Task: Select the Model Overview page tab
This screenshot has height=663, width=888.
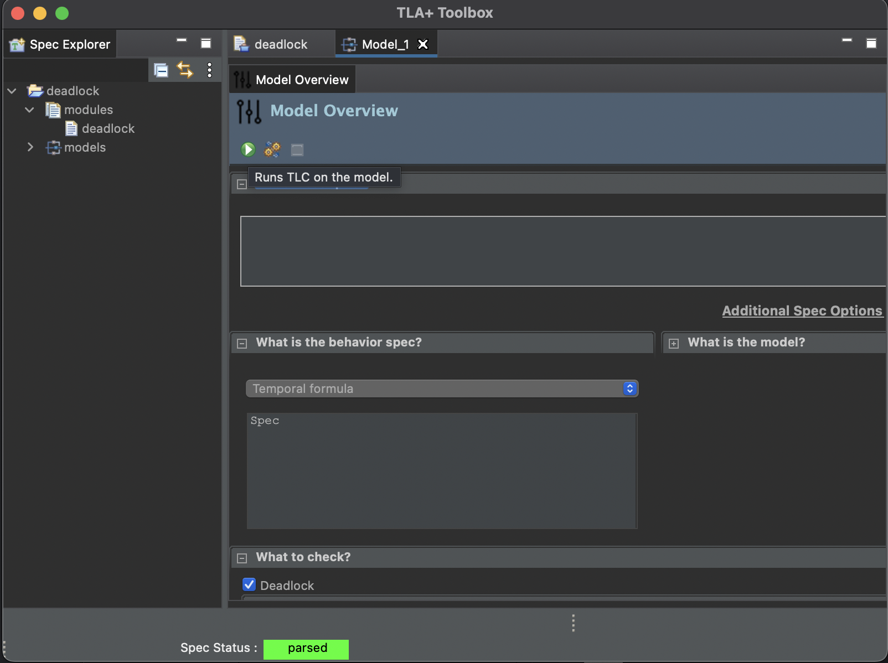Action: pos(292,80)
